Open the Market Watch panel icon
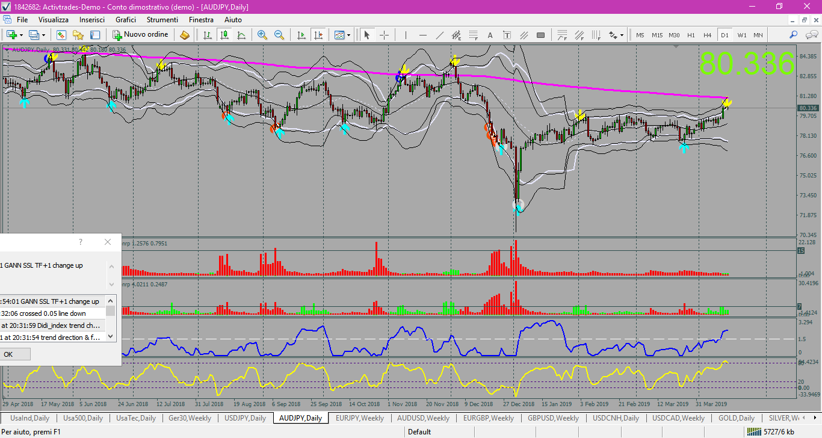This screenshot has width=822, height=438. (x=61, y=35)
